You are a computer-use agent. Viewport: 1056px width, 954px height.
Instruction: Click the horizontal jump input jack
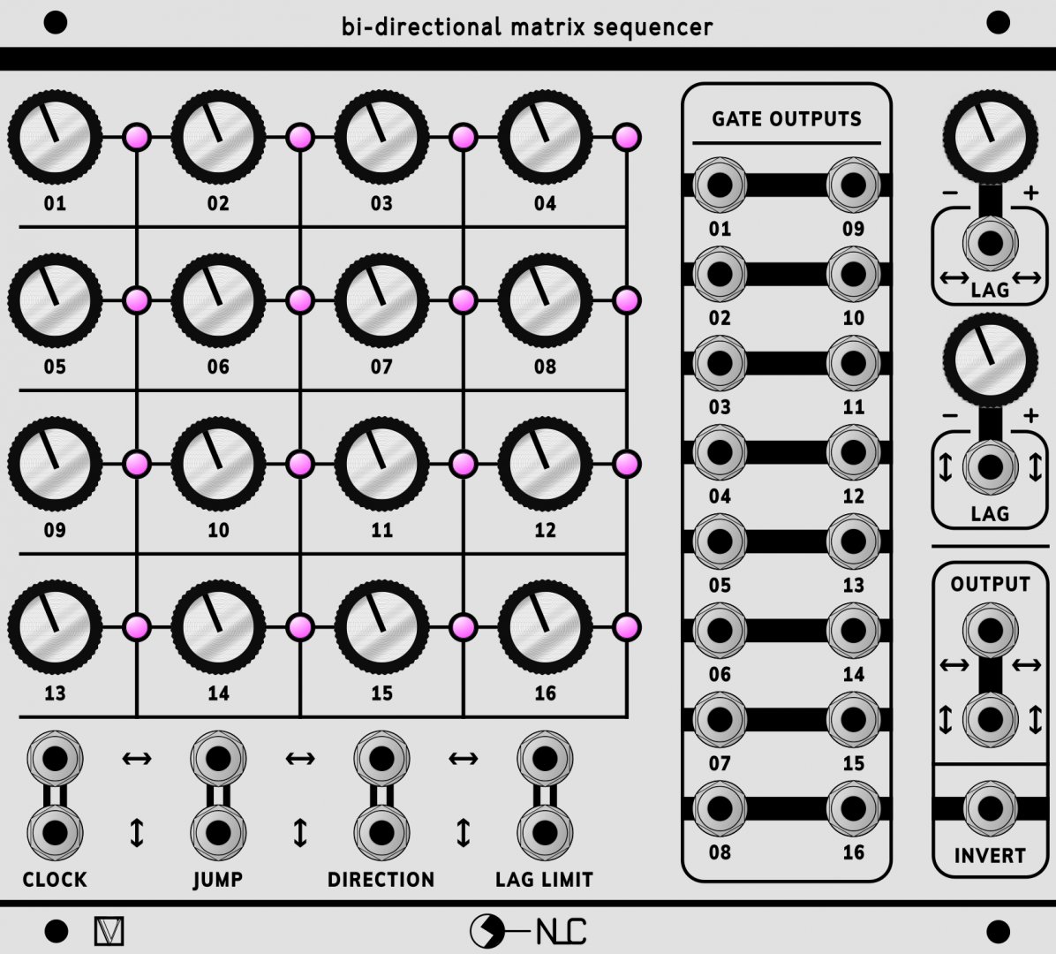218,759
